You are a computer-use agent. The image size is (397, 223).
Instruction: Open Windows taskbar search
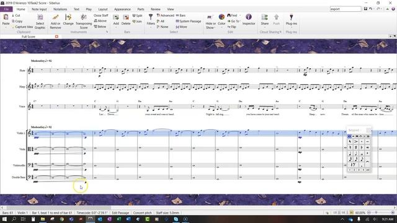14,219
